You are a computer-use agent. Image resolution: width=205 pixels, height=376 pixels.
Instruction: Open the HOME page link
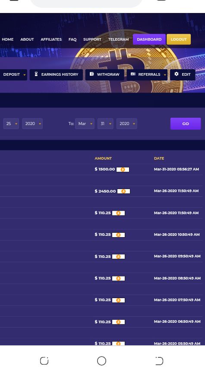coord(8,39)
